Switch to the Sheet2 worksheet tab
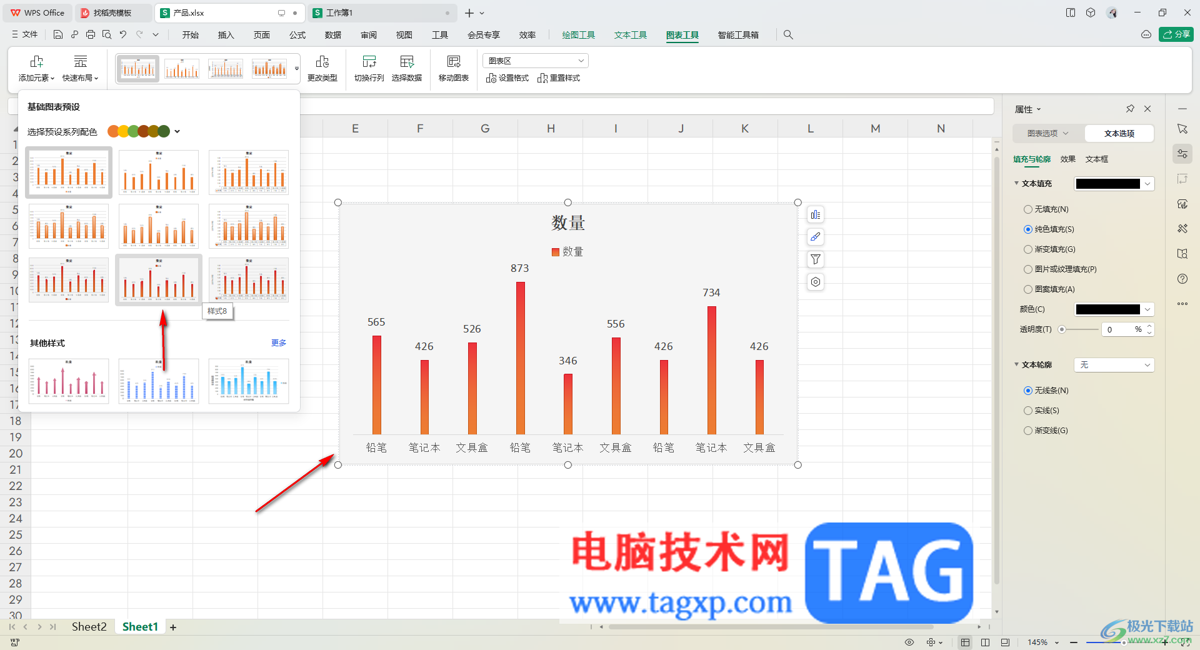The height and width of the screenshot is (650, 1200). [89, 627]
